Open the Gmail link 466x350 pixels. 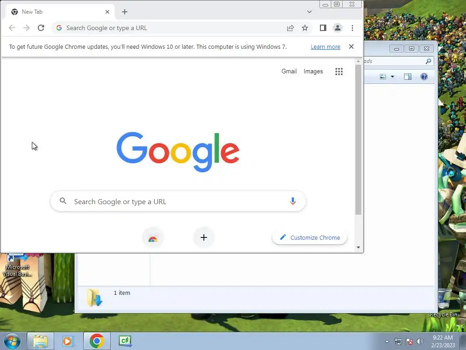click(x=289, y=72)
